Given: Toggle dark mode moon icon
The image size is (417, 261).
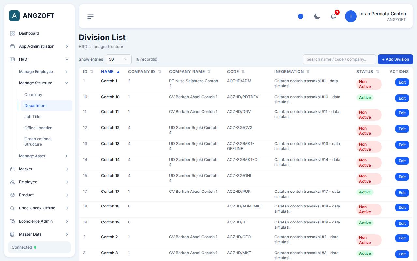Looking at the screenshot, I should click(x=317, y=16).
